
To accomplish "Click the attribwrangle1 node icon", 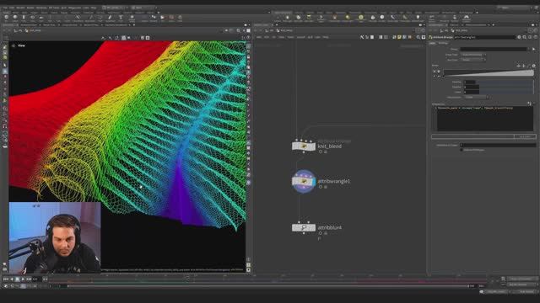I will (304, 181).
